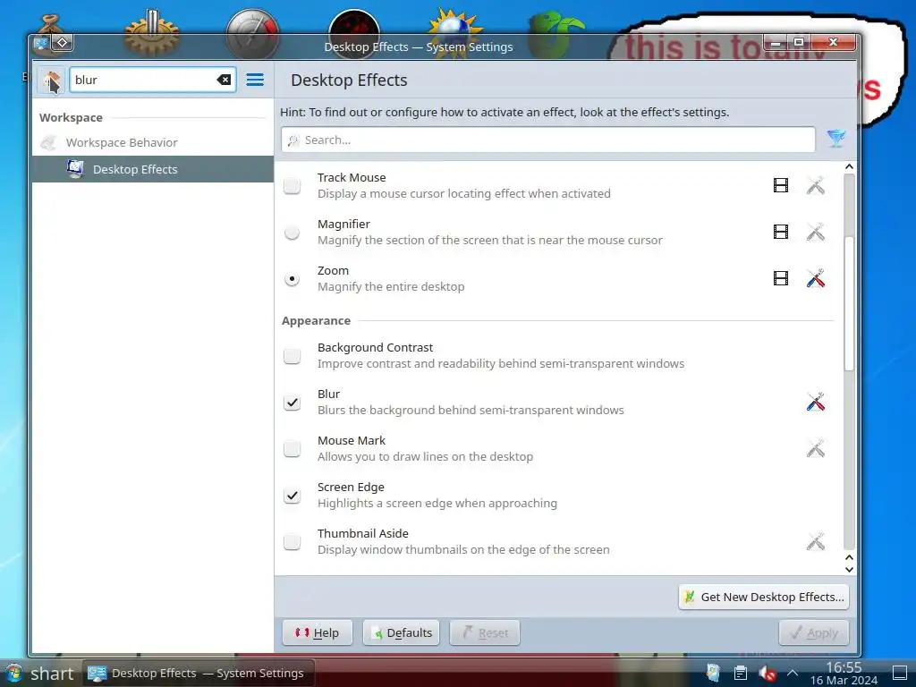The height and width of the screenshot is (687, 916).
Task: Click the Appearance section heading
Action: 316,321
